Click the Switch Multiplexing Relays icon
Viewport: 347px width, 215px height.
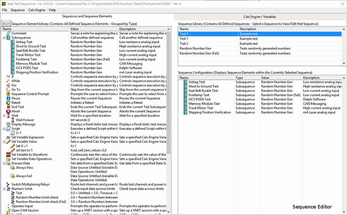(8, 184)
